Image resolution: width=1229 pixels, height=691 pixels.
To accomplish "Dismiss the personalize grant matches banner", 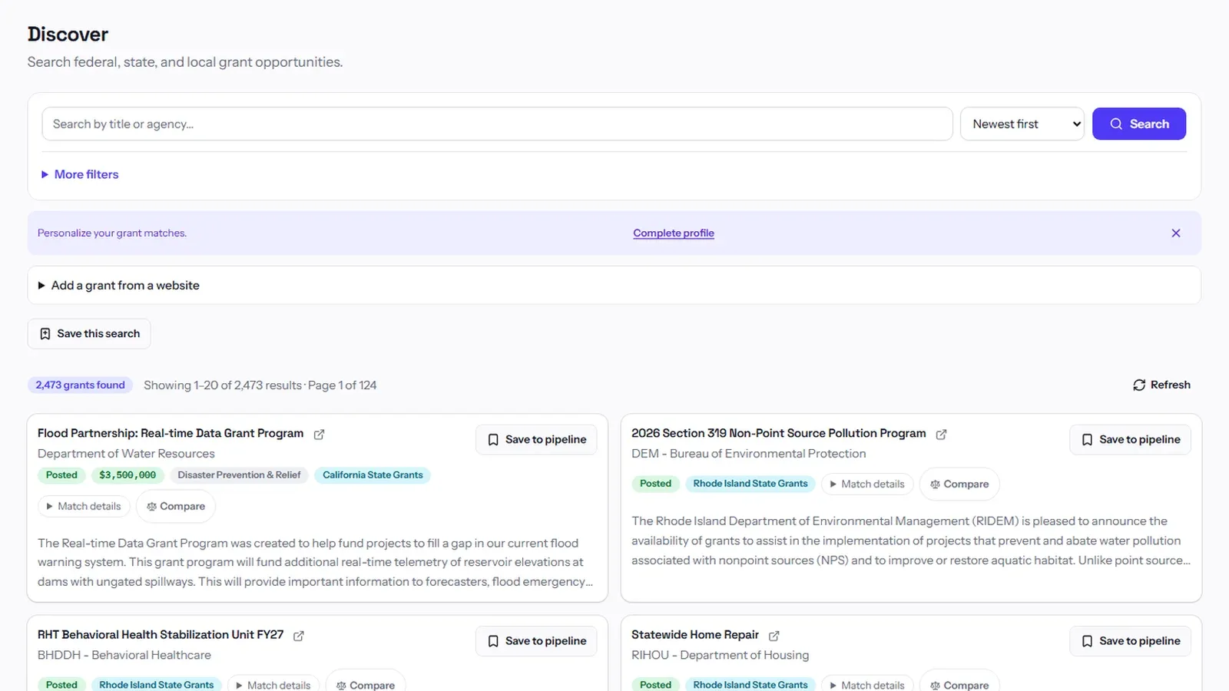I will click(x=1176, y=233).
